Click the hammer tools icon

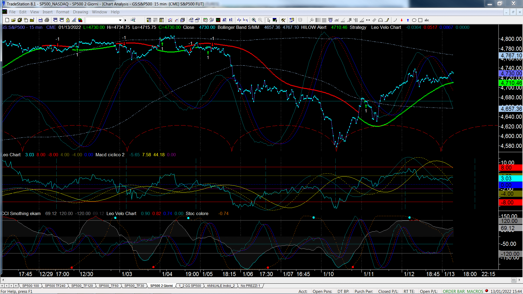[x=283, y=20]
